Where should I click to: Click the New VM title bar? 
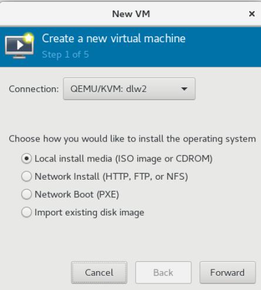(130, 14)
